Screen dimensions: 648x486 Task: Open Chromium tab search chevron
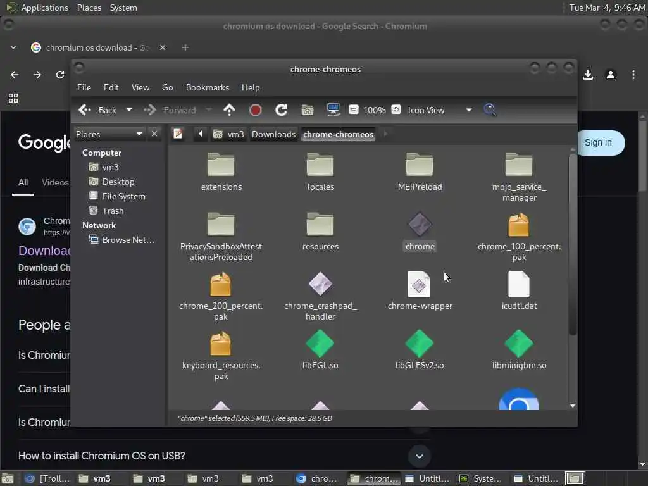tap(13, 47)
